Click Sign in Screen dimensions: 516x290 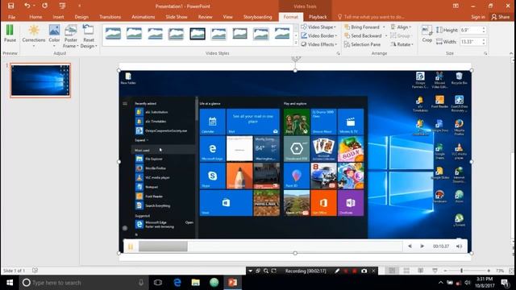[478, 17]
